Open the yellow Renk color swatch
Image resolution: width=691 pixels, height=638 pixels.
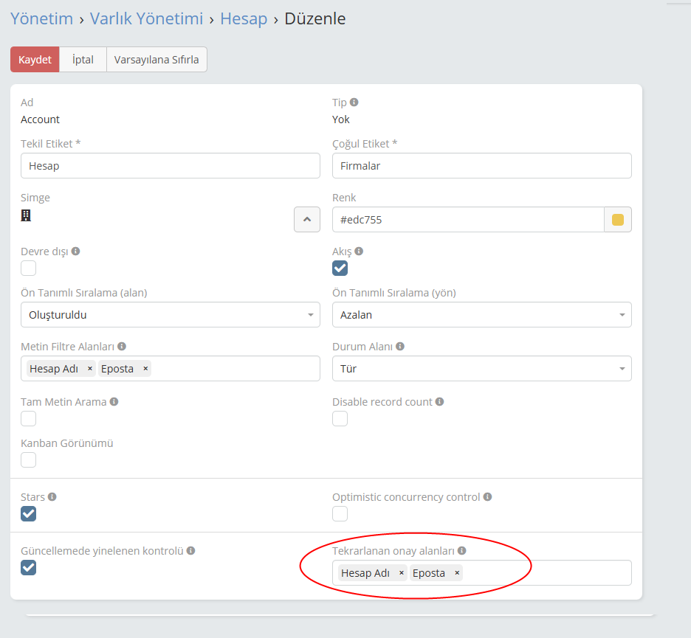pyautogui.click(x=618, y=220)
